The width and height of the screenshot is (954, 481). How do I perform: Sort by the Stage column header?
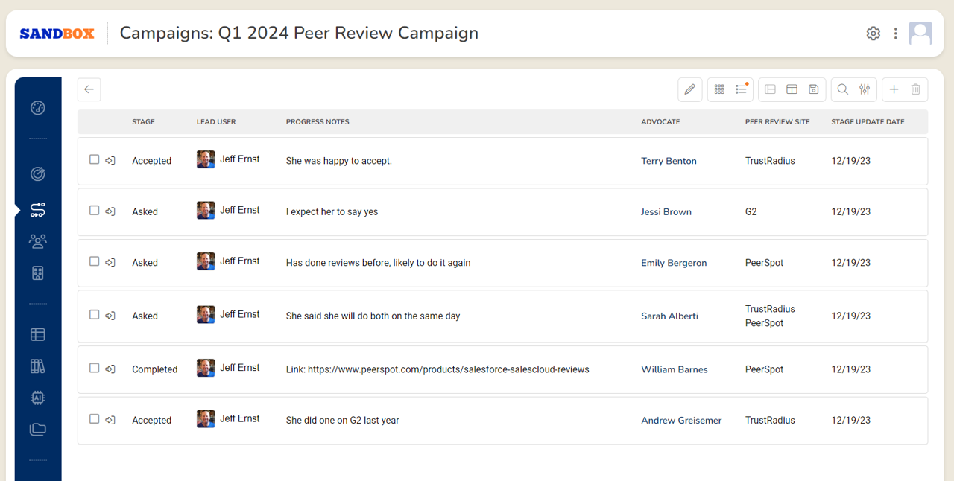[x=143, y=122]
